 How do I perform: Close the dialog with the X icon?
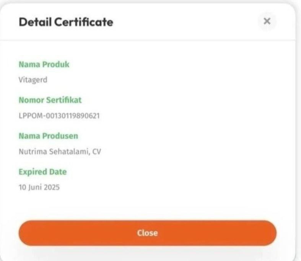(267, 21)
